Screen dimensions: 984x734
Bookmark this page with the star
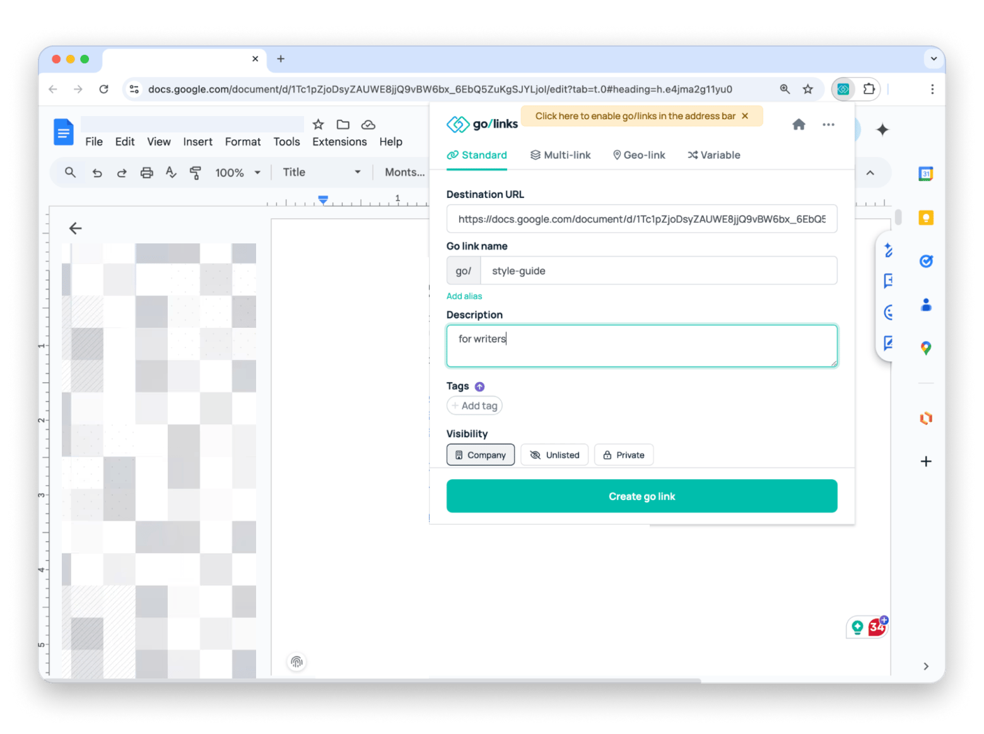[808, 89]
